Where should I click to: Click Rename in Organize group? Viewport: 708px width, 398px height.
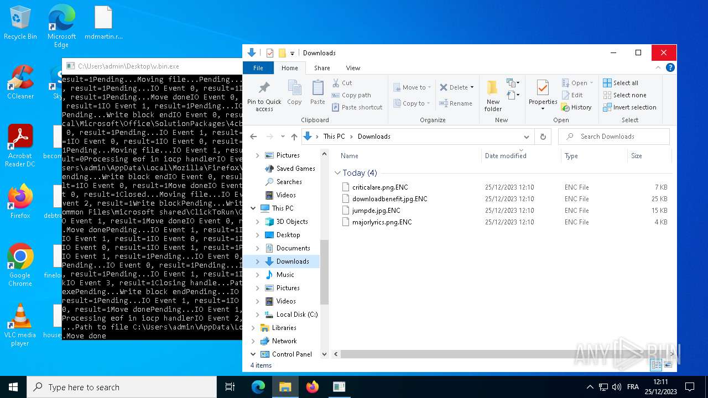click(456, 103)
